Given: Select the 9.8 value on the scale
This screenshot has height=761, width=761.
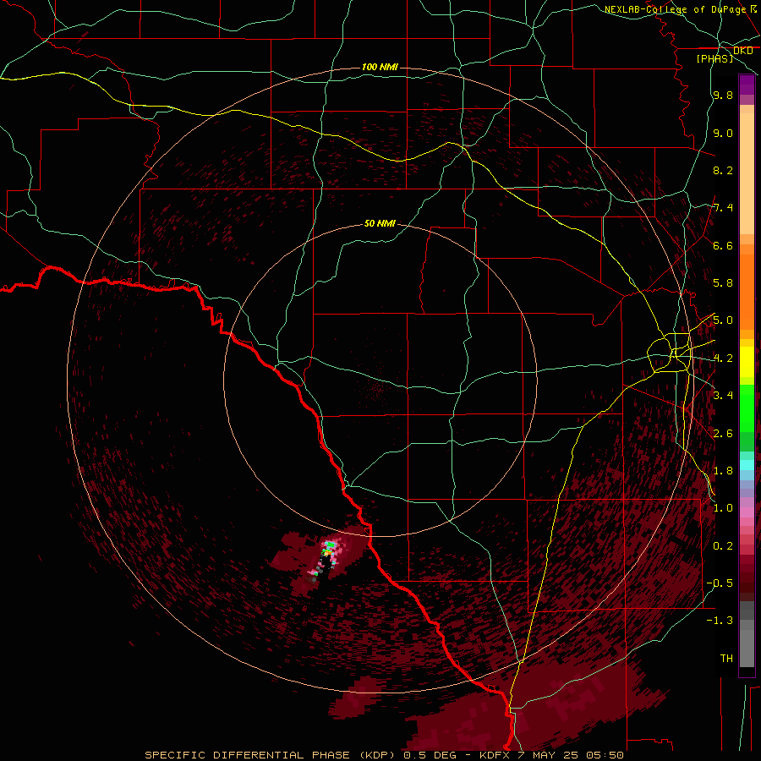Looking at the screenshot, I should [723, 95].
